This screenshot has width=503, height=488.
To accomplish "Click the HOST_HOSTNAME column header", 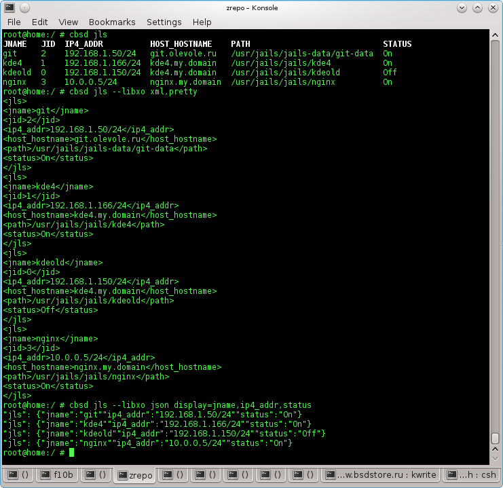I will click(181, 44).
